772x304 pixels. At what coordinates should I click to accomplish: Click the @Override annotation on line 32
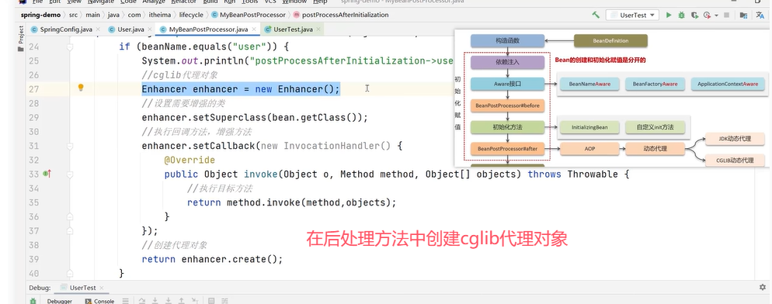(x=190, y=160)
